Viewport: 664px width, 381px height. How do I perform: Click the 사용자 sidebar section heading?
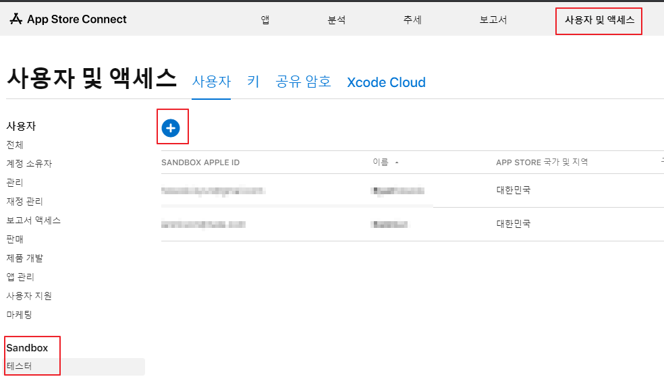click(x=21, y=125)
